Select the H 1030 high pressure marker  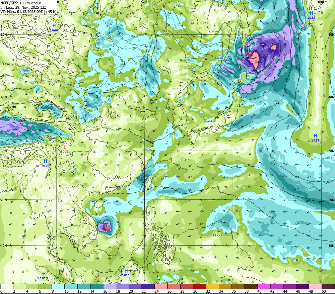coord(311,15)
